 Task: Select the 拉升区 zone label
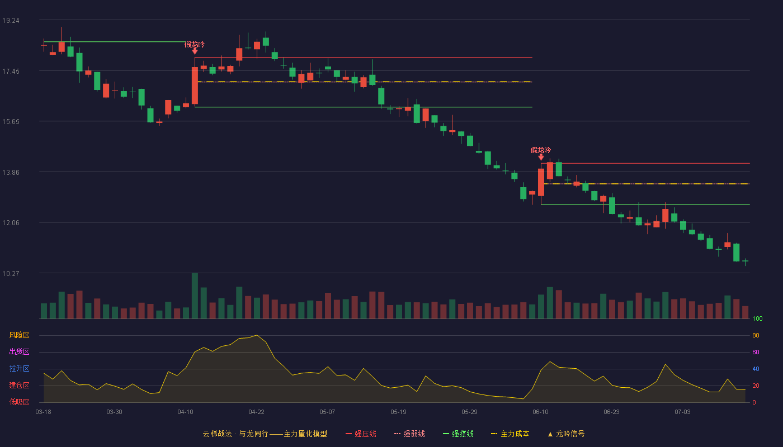19,369
